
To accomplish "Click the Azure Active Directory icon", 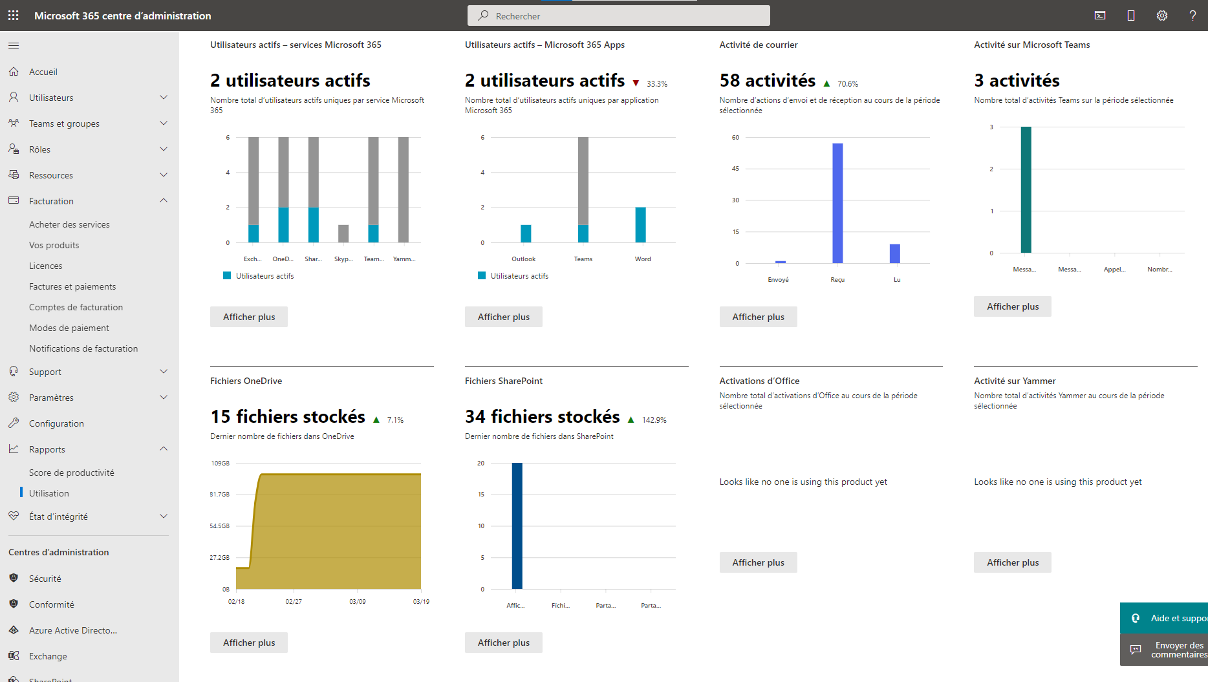I will pyautogui.click(x=14, y=630).
